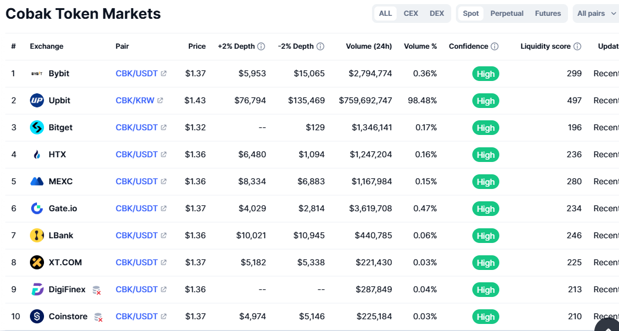This screenshot has height=331, width=619.
Task: Click HTX volume $1,247,204
Action: (x=371, y=154)
